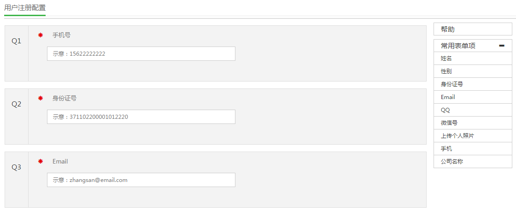Add the 上传个人照片 form item

pos(472,136)
